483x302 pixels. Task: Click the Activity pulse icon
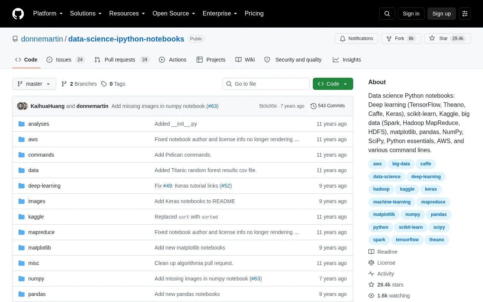coord(371,274)
